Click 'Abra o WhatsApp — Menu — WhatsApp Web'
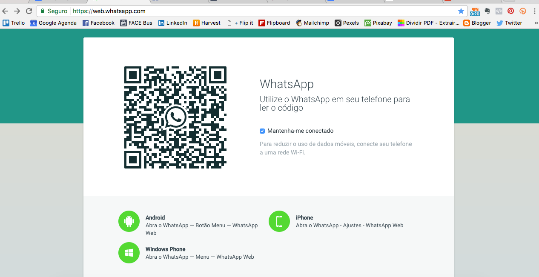Screen dimensions: 539x277 click(200, 257)
